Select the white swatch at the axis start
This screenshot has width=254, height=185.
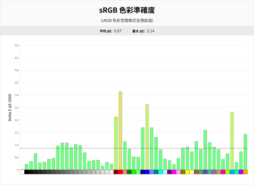point(22,172)
